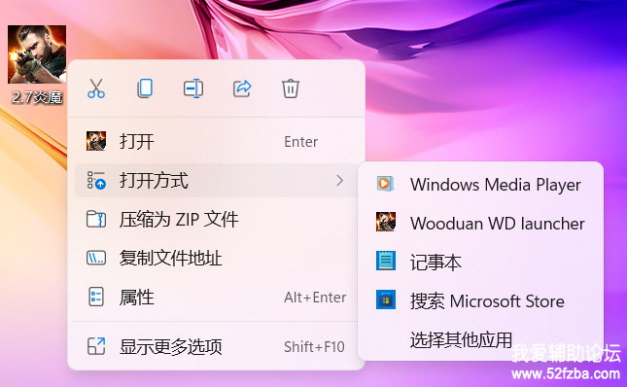Expand the 打开方式 submenu

[216, 180]
